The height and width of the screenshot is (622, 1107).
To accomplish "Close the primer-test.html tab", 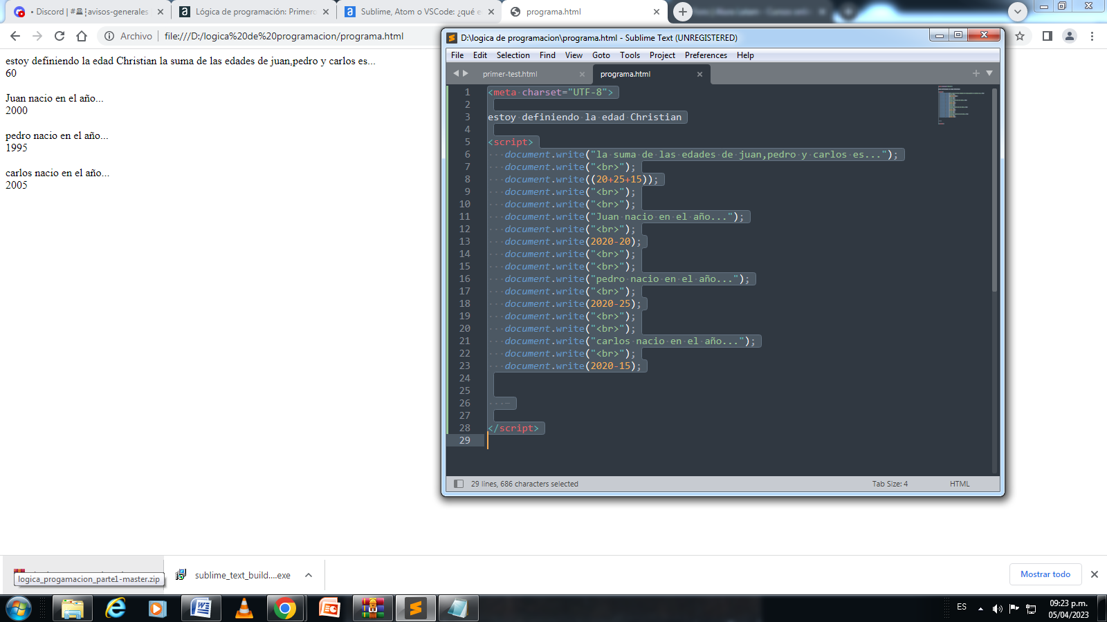I will click(582, 75).
